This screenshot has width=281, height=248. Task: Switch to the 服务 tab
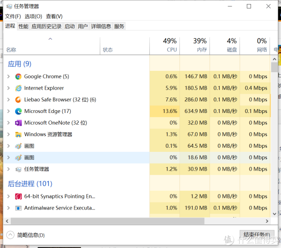pyautogui.click(x=119, y=27)
